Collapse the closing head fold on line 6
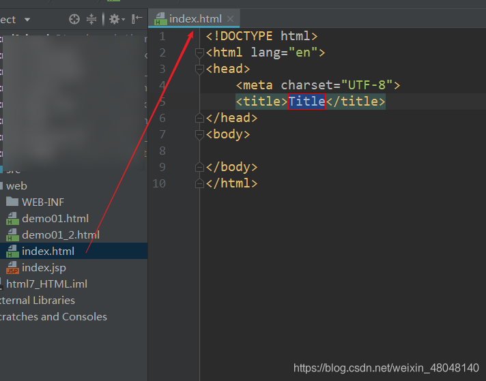The width and height of the screenshot is (486, 381). pos(199,118)
